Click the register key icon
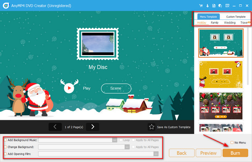The image size is (252, 162). click(207, 5)
